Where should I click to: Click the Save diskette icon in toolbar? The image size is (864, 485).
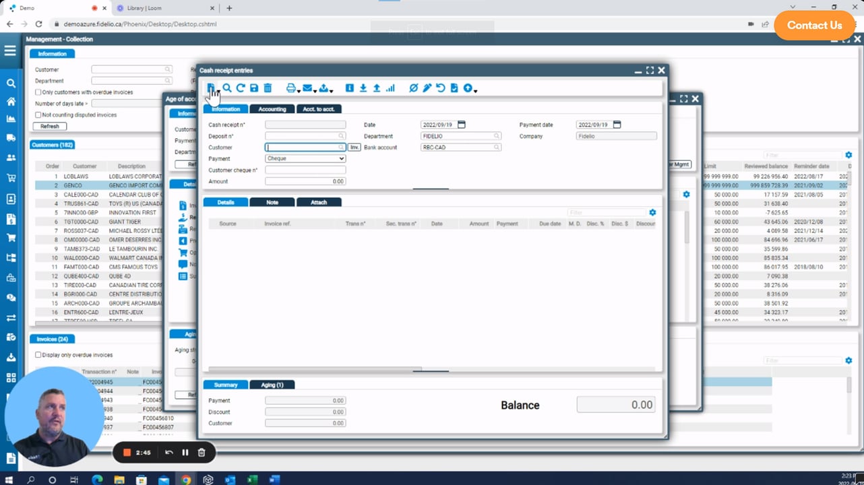coord(254,88)
